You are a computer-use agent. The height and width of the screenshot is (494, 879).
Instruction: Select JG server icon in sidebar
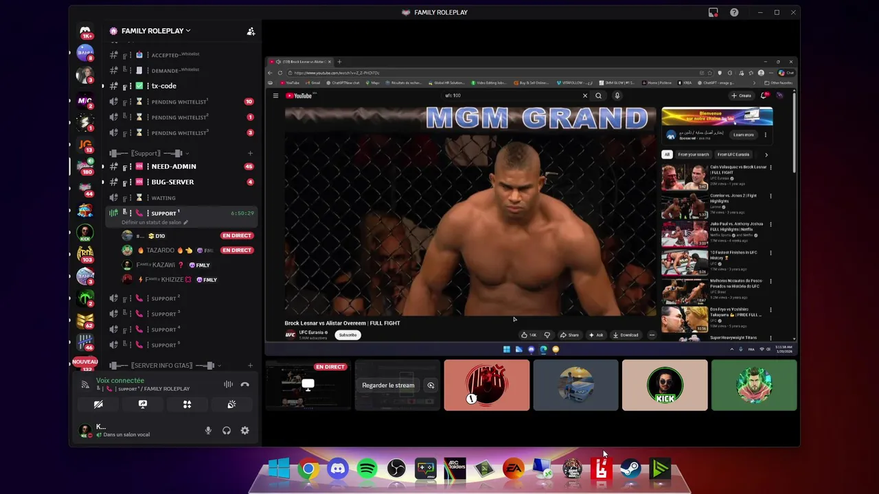85,145
